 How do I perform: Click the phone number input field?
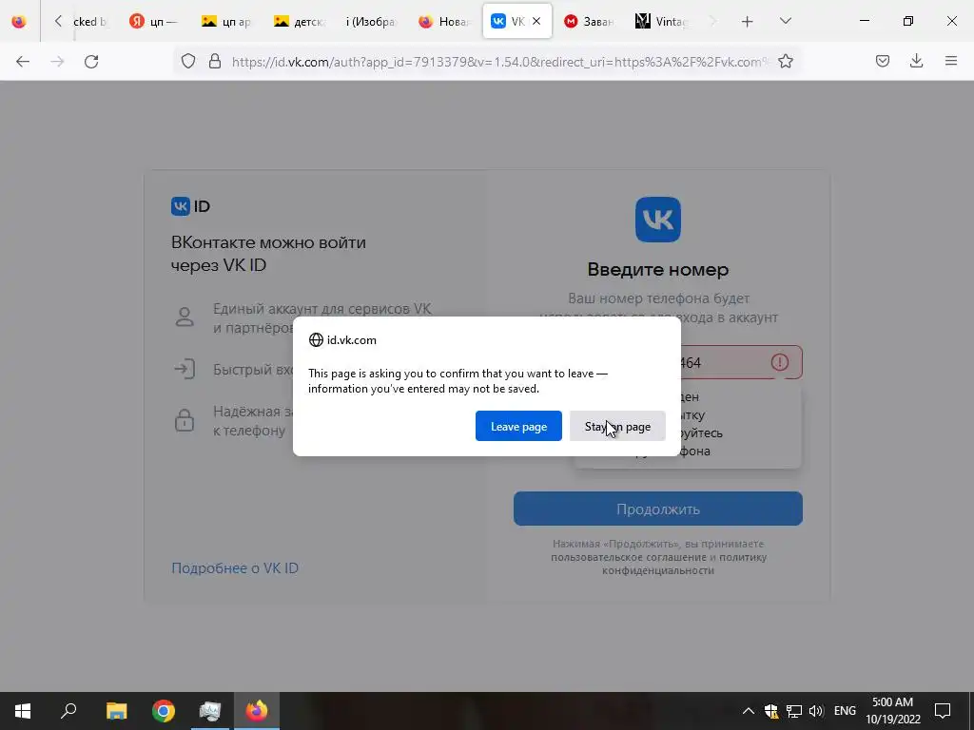tap(658, 362)
